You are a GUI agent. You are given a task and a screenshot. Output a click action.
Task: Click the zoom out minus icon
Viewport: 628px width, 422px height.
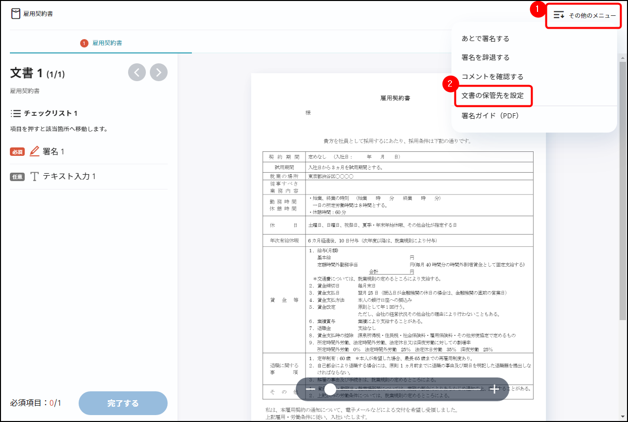click(x=311, y=389)
